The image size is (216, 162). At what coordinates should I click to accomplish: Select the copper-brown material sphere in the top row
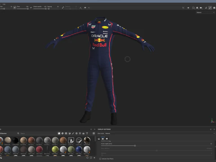tap(63, 140)
